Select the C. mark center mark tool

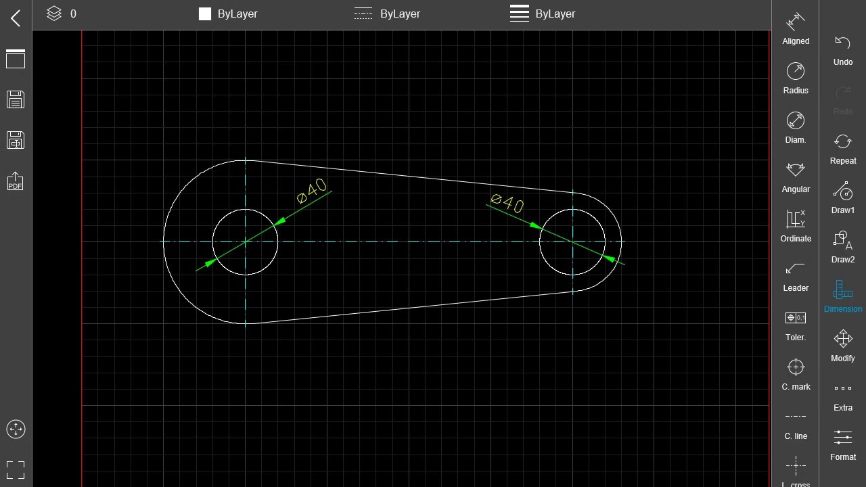point(796,374)
